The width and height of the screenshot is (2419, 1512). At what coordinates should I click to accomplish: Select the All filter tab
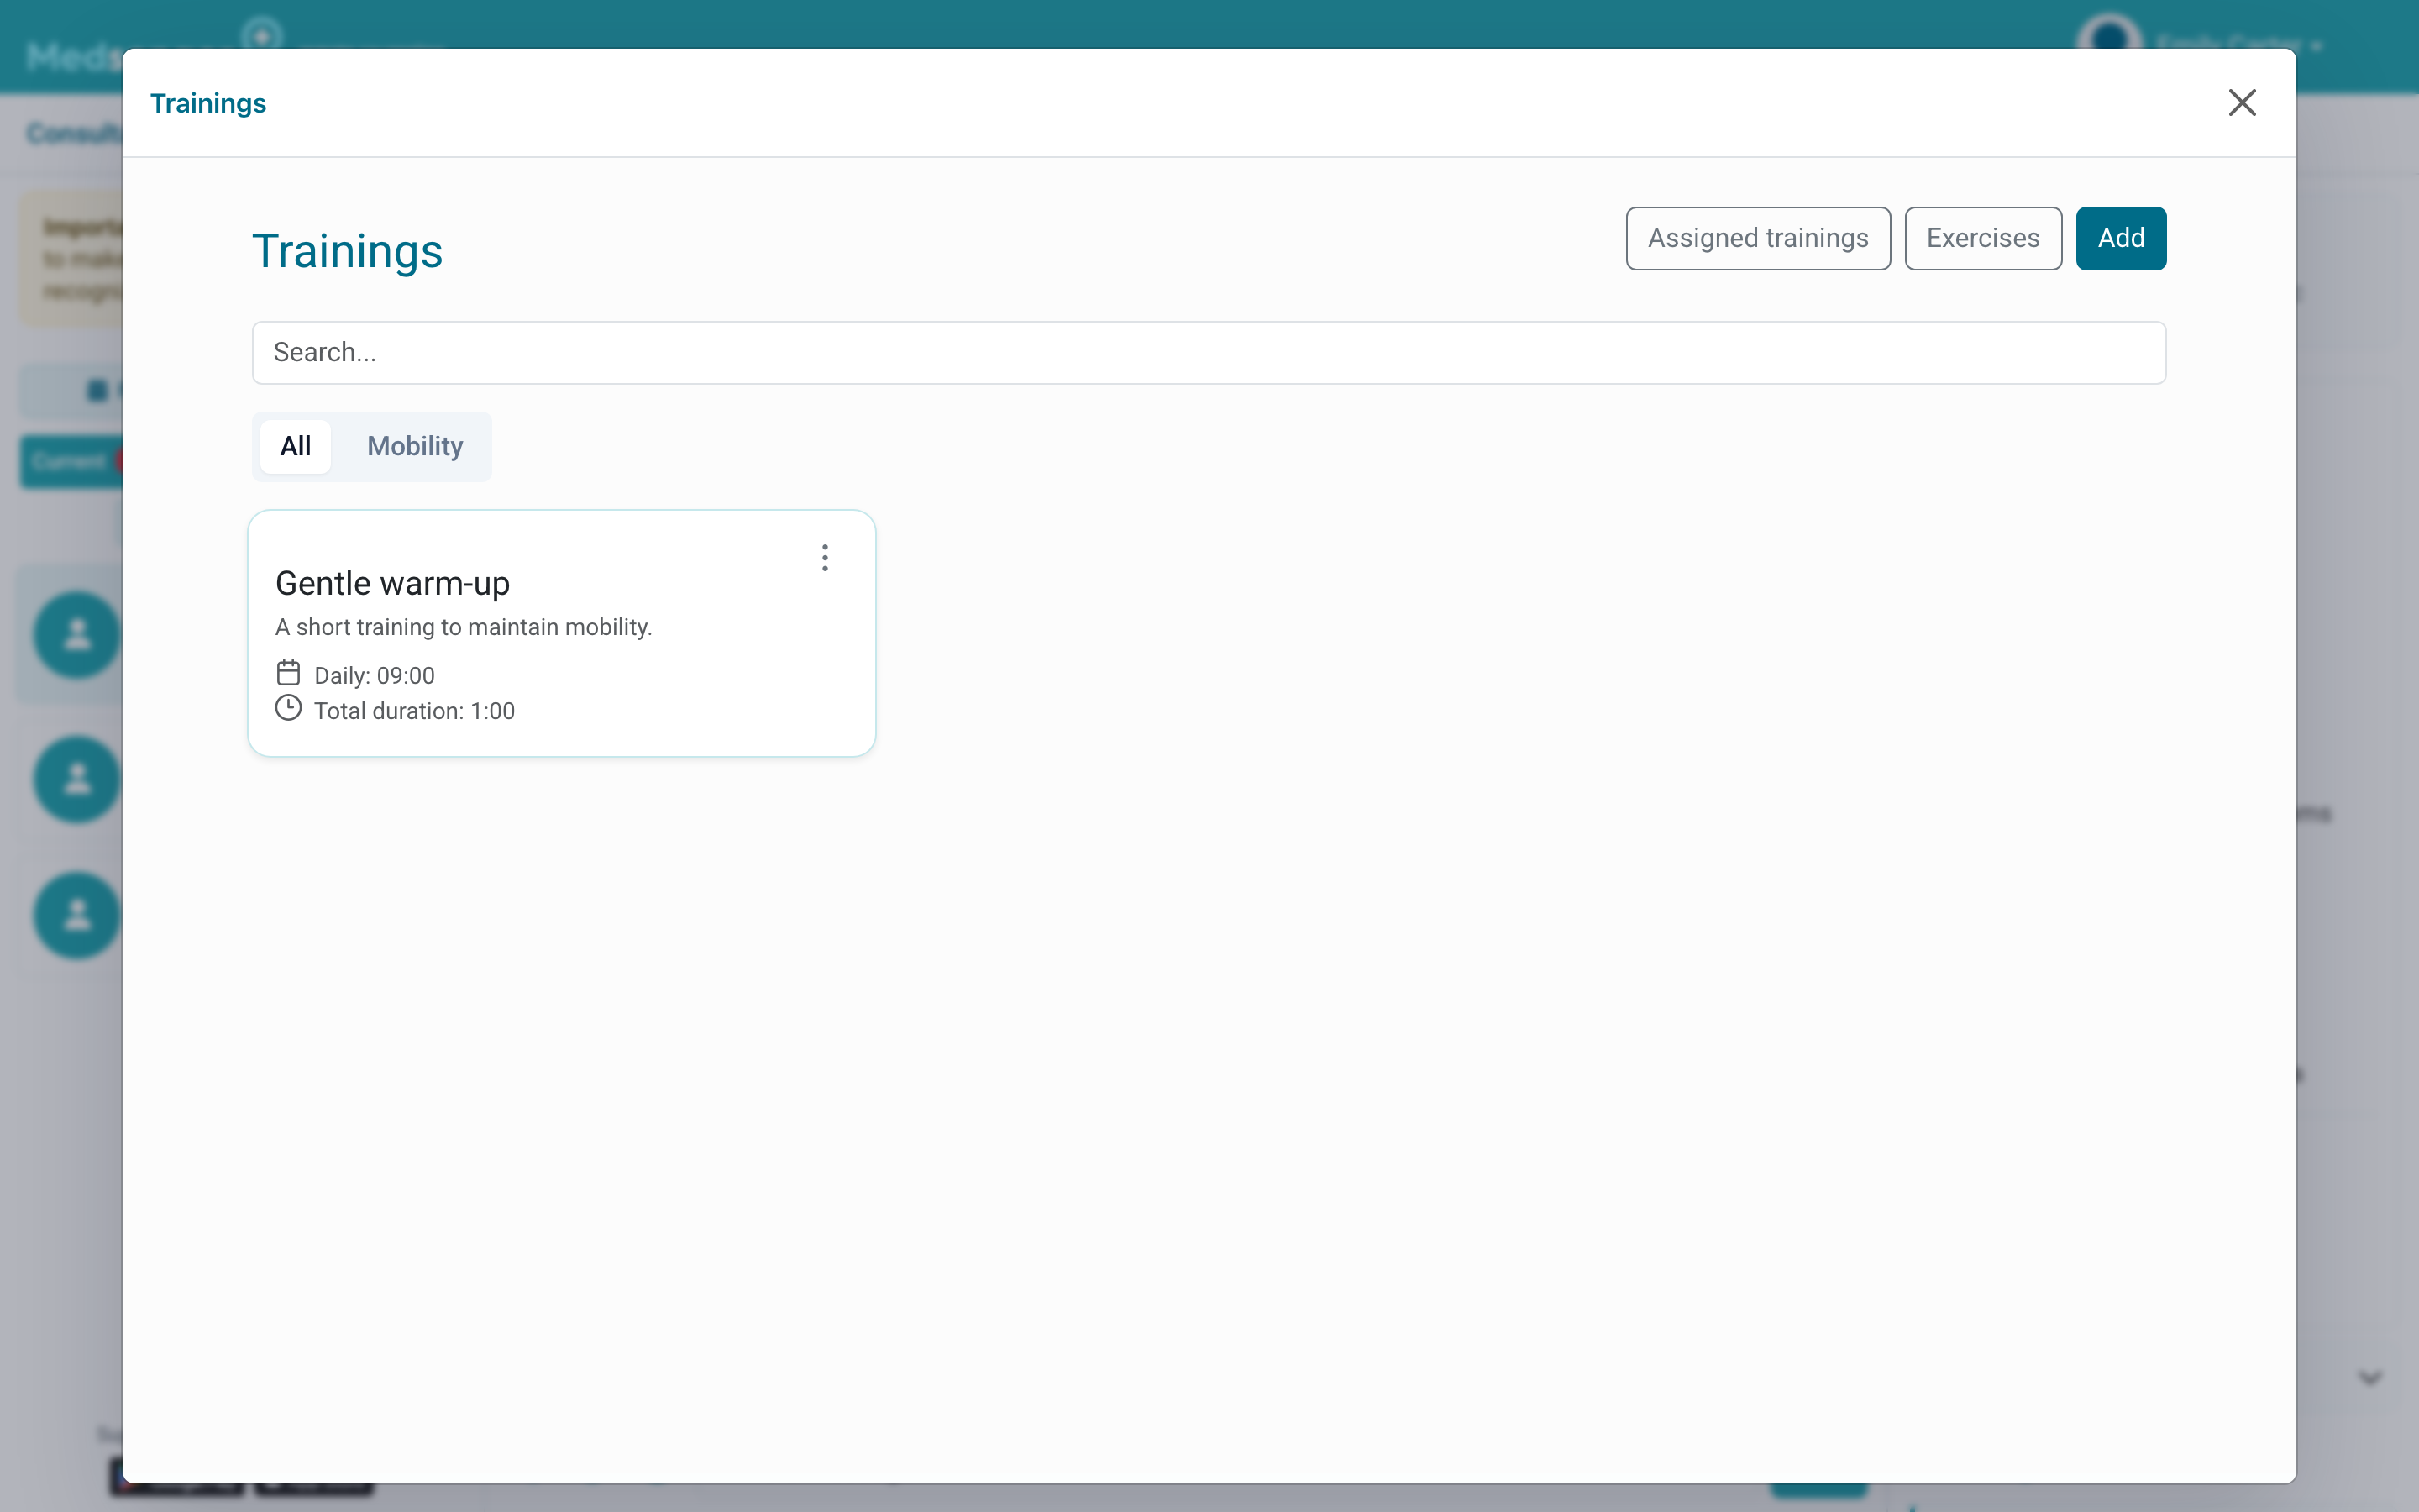296,446
